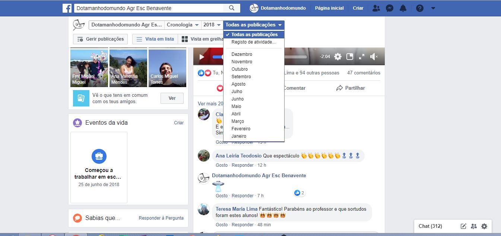Create a new chat group
Image resolution: width=501 pixels, height=236 pixels.
tap(474, 226)
